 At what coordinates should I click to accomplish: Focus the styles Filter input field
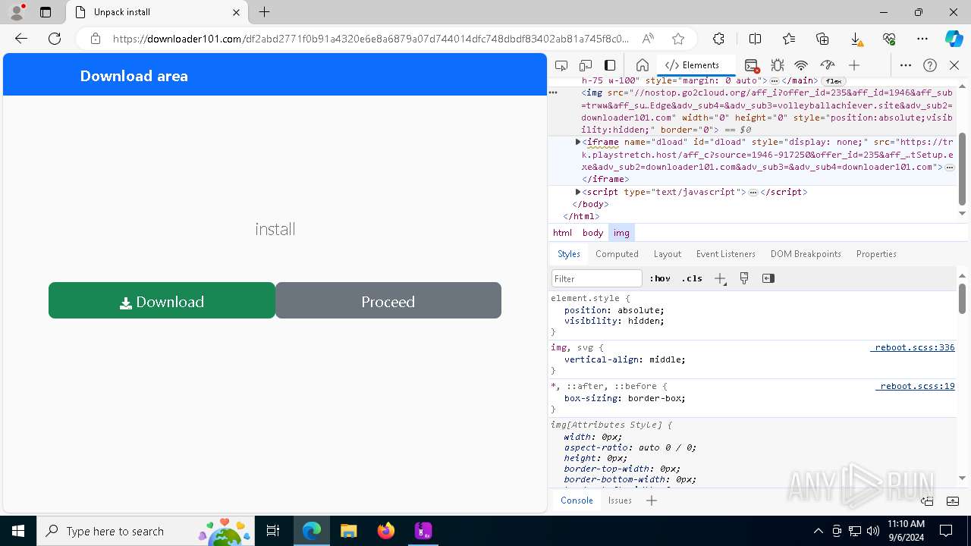(597, 278)
